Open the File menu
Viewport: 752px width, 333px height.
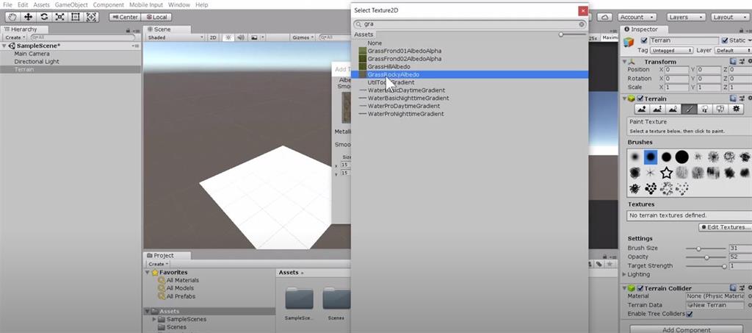[x=7, y=5]
